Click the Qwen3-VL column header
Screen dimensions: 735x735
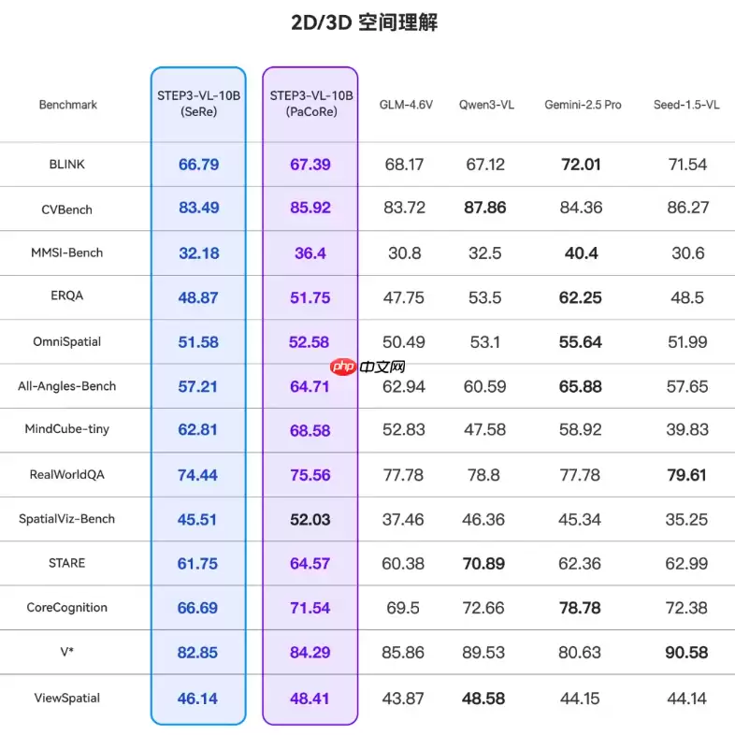[x=486, y=105]
